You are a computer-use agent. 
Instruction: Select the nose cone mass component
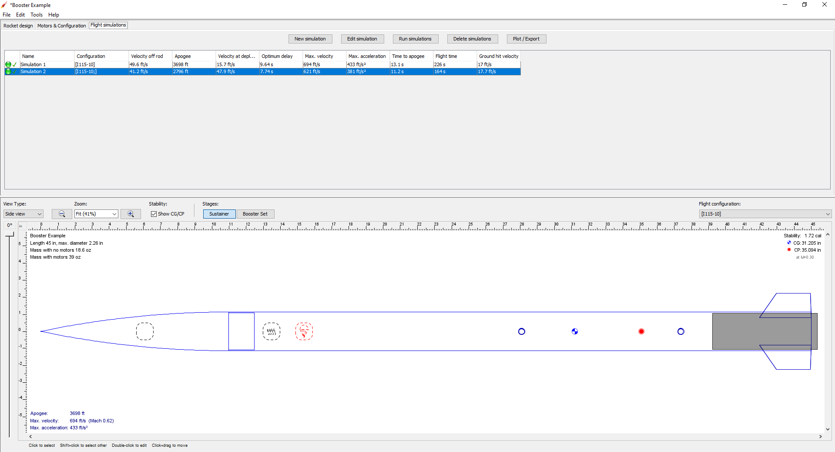coord(145,331)
